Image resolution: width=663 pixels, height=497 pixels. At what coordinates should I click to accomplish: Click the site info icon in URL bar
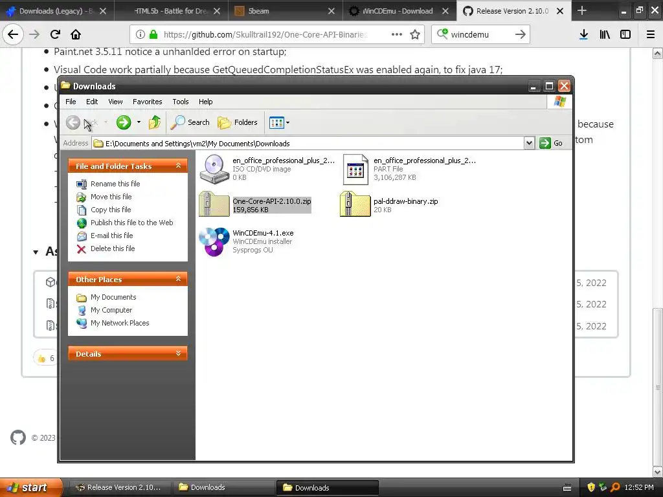[140, 34]
